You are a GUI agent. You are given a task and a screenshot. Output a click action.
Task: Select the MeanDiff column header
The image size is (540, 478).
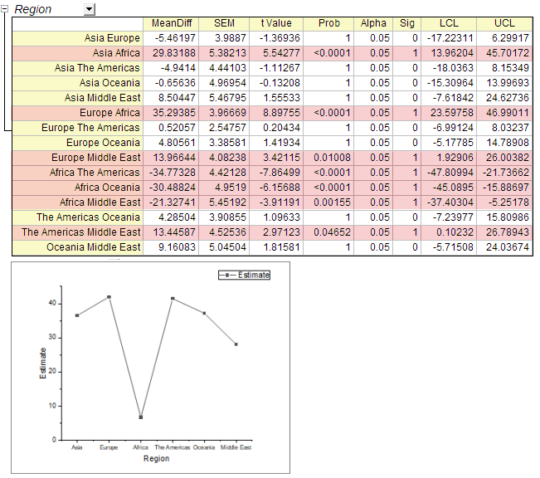click(x=171, y=23)
